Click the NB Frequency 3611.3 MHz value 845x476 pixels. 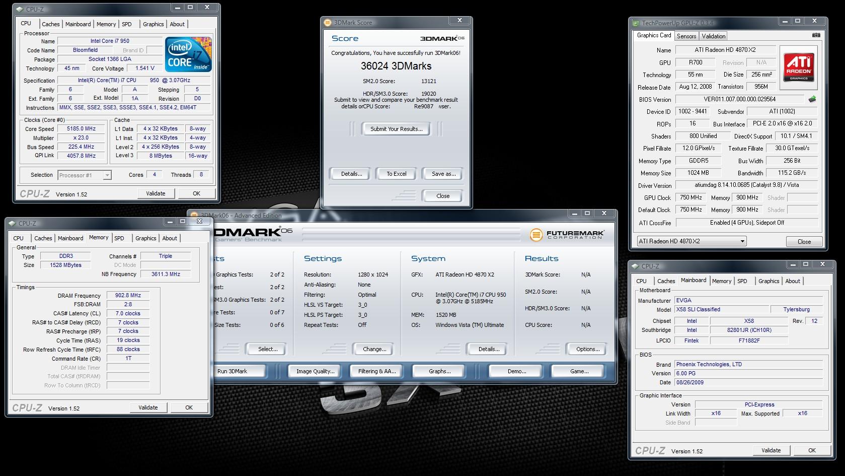pyautogui.click(x=166, y=275)
